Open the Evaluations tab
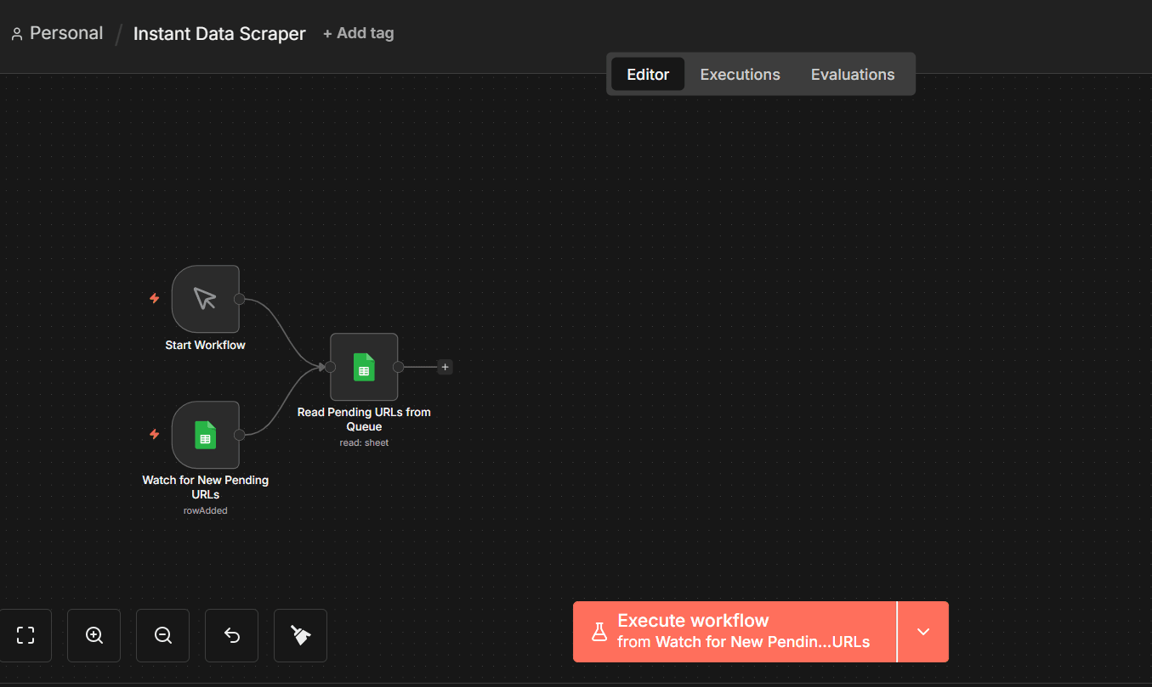1152x687 pixels. (x=853, y=74)
